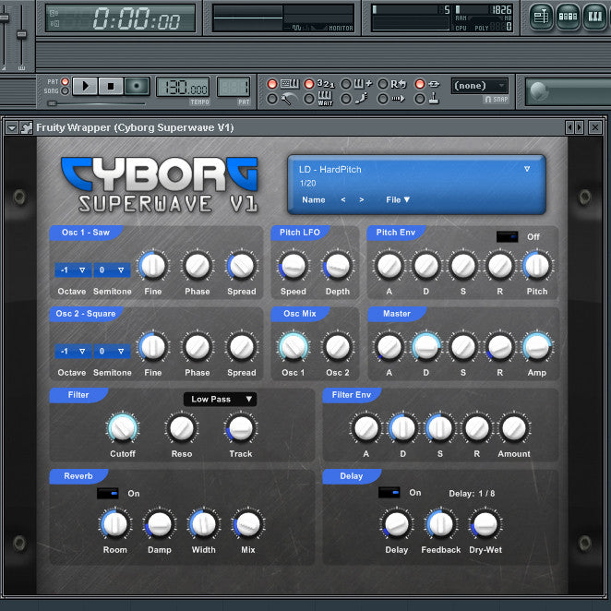This screenshot has width=611, height=611.
Task: Click the pattern number display
Action: pyautogui.click(x=233, y=88)
